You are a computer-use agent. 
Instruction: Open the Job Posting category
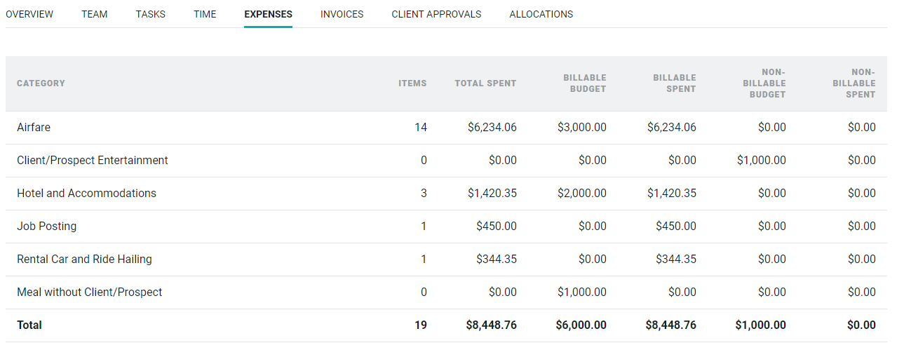446,227
